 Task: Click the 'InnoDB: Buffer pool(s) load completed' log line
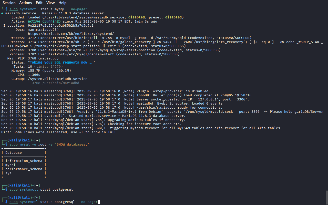126,95
